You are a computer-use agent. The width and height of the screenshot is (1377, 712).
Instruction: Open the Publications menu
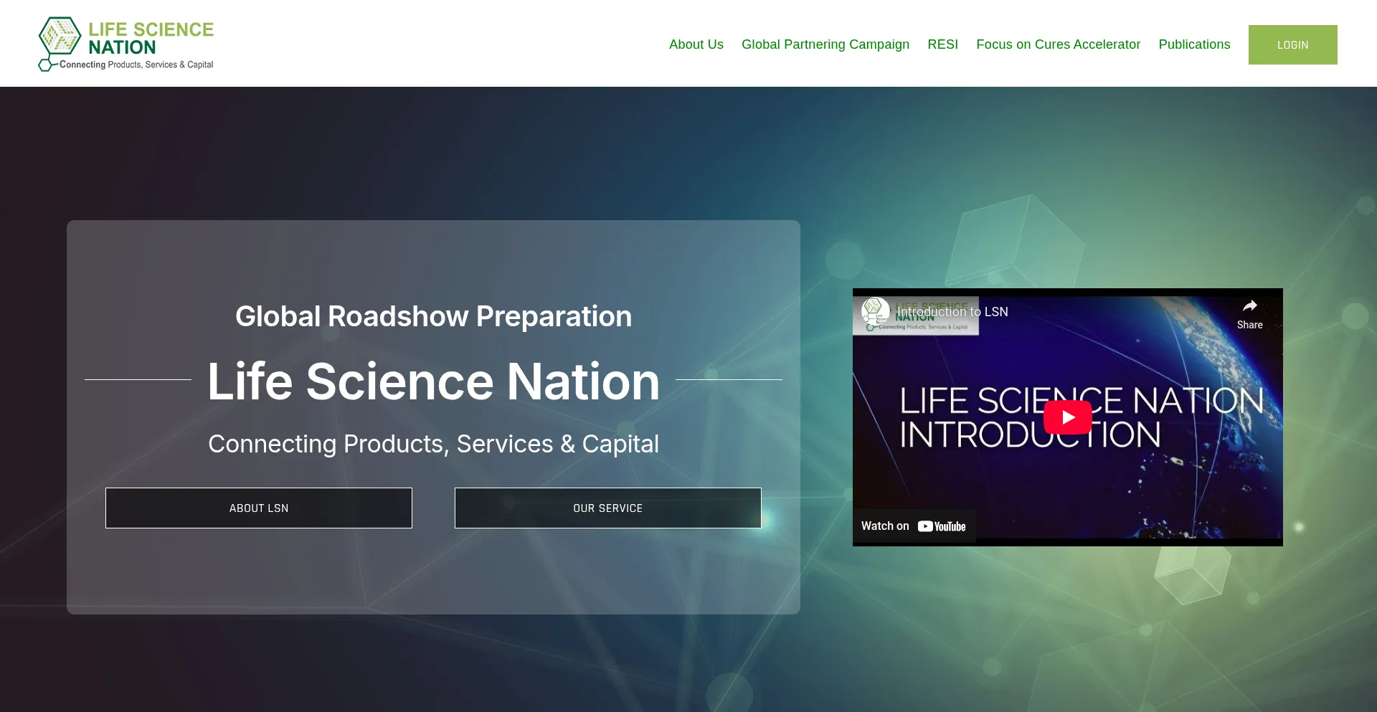coord(1194,44)
